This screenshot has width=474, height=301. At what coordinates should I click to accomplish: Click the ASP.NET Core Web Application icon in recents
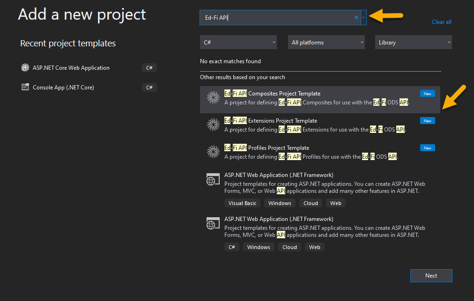pyautogui.click(x=25, y=67)
